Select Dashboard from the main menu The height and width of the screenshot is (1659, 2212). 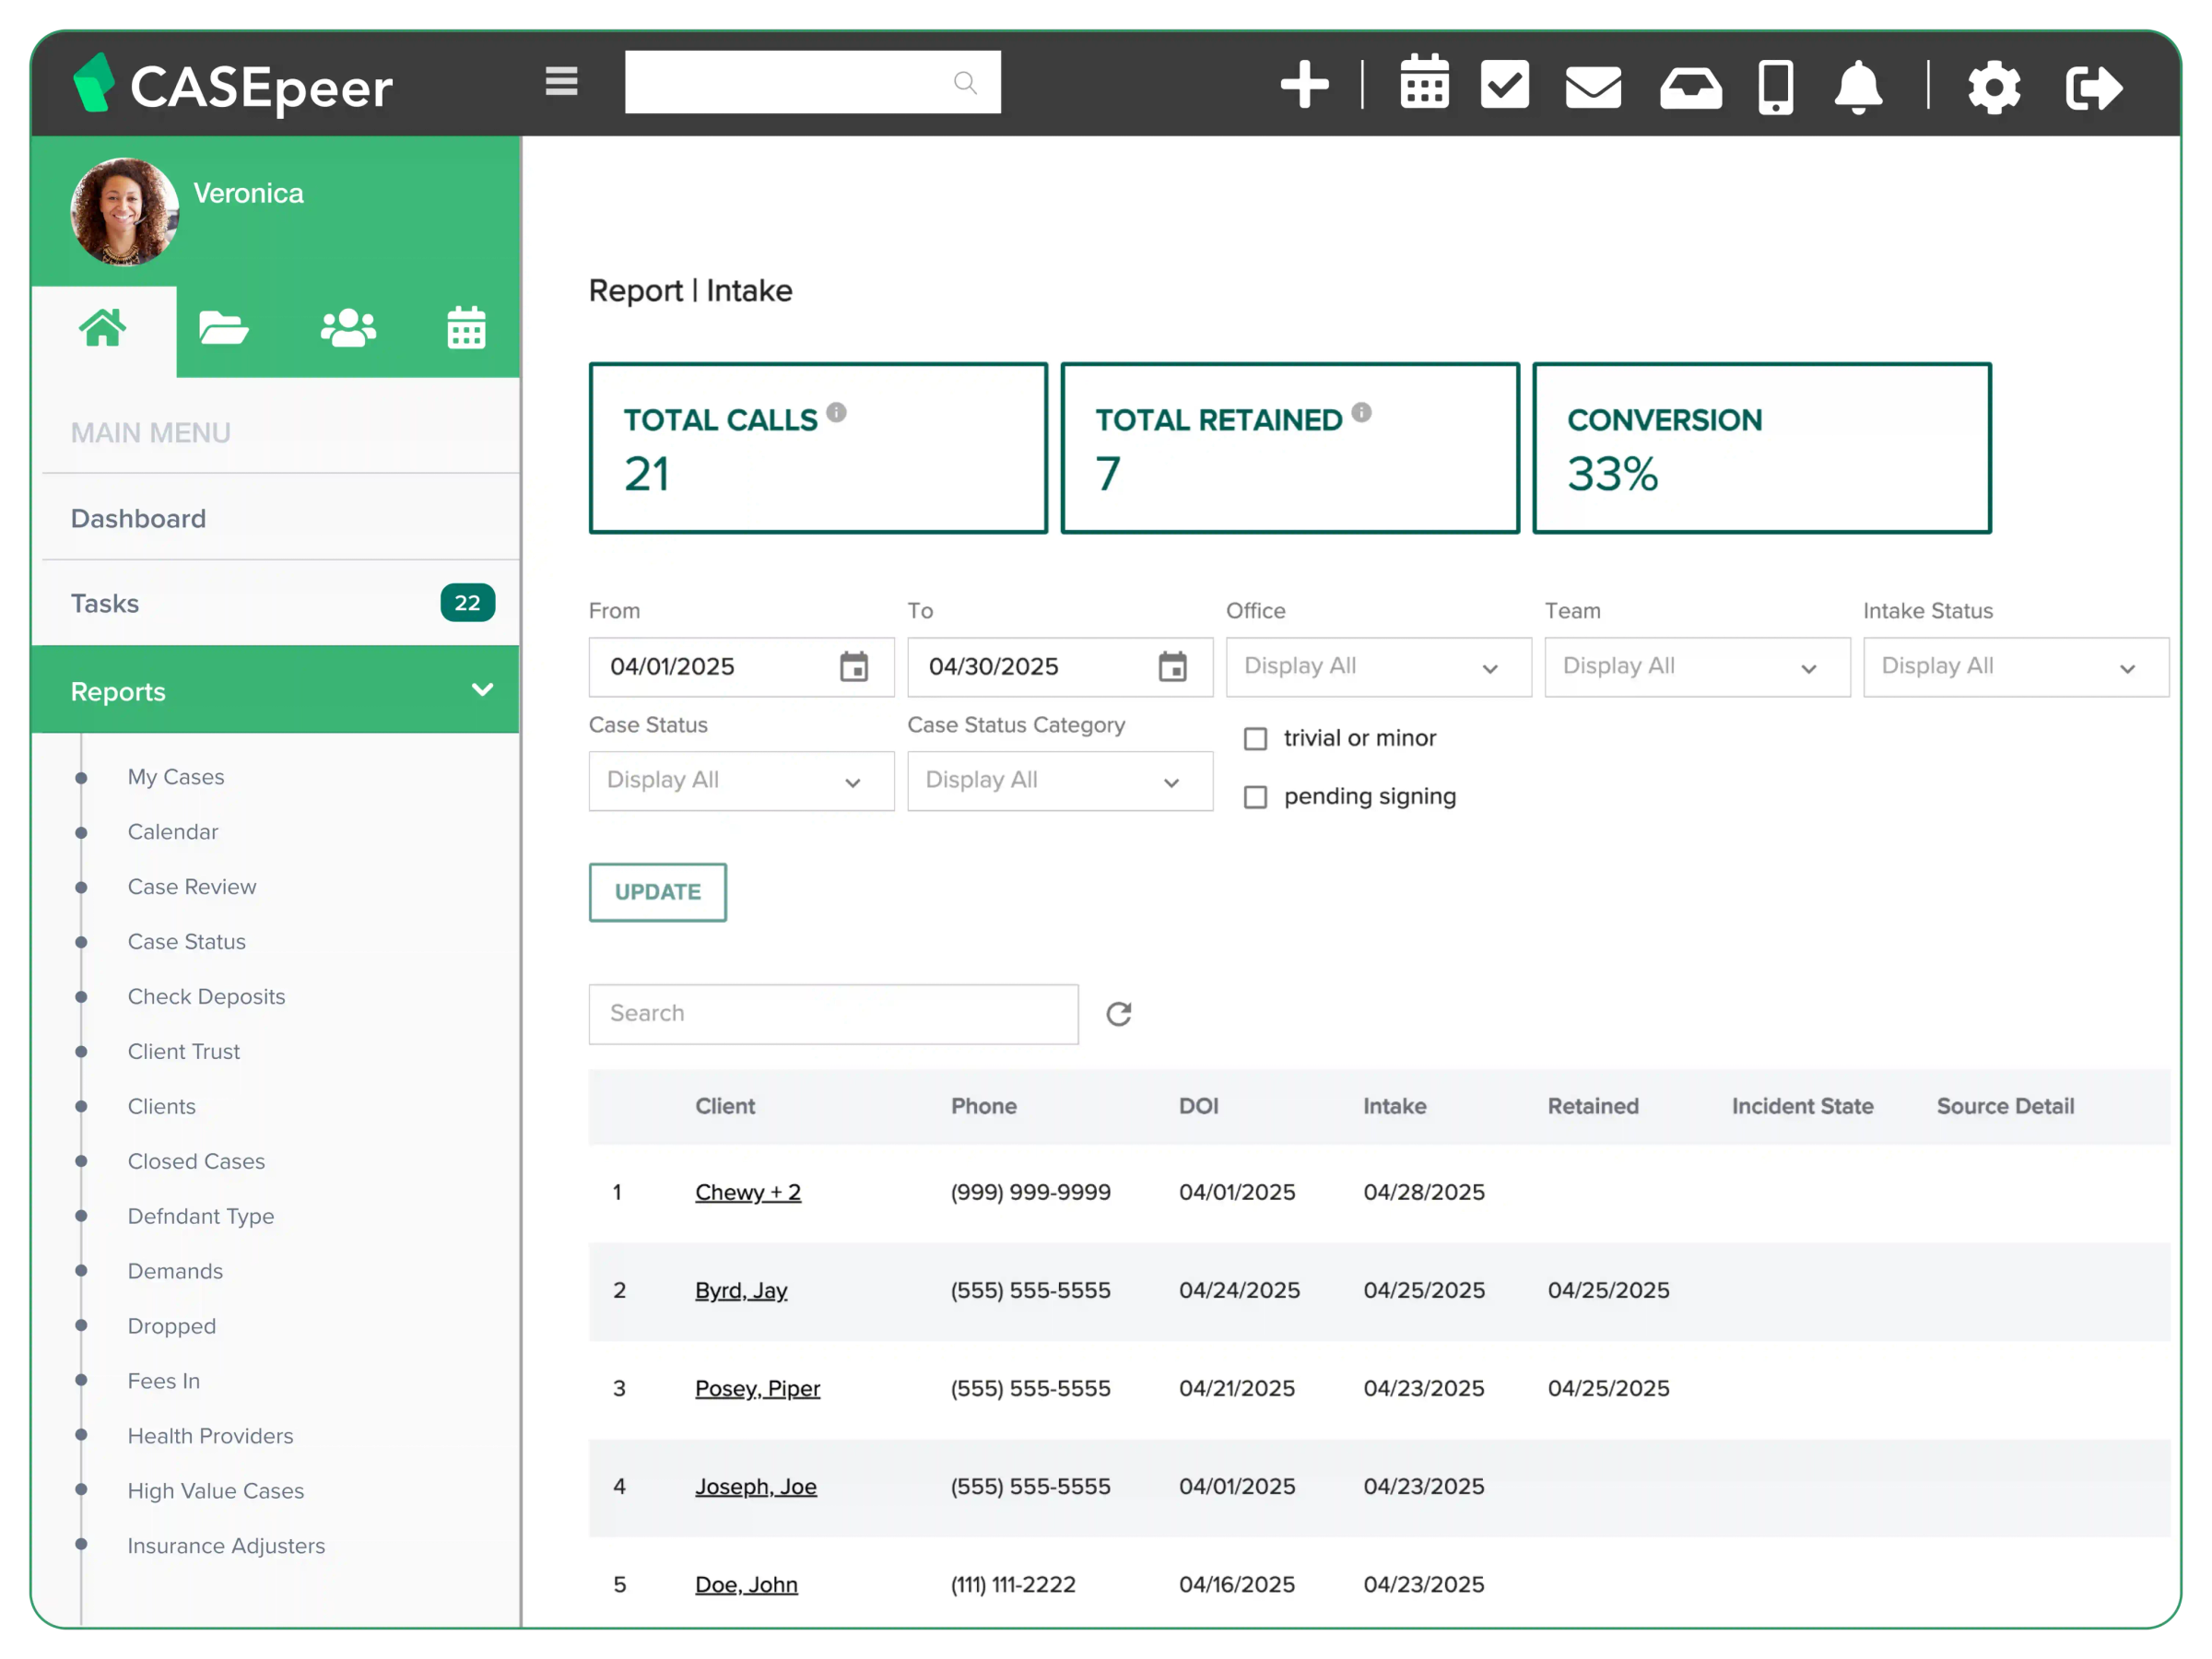click(x=138, y=518)
